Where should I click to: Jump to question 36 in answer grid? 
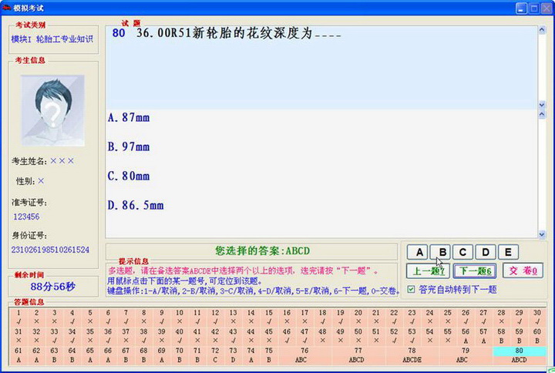click(108, 336)
